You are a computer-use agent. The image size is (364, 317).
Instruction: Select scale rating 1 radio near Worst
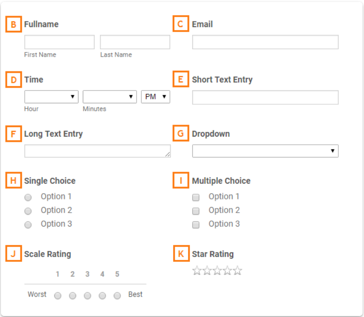58,296
